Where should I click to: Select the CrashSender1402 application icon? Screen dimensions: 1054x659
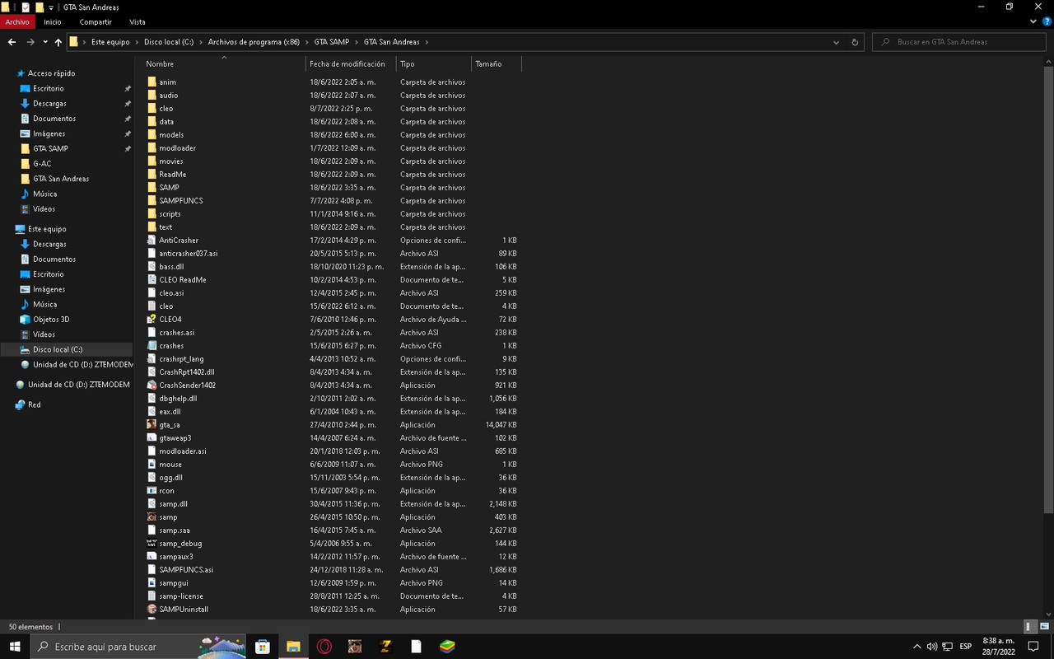coord(152,386)
